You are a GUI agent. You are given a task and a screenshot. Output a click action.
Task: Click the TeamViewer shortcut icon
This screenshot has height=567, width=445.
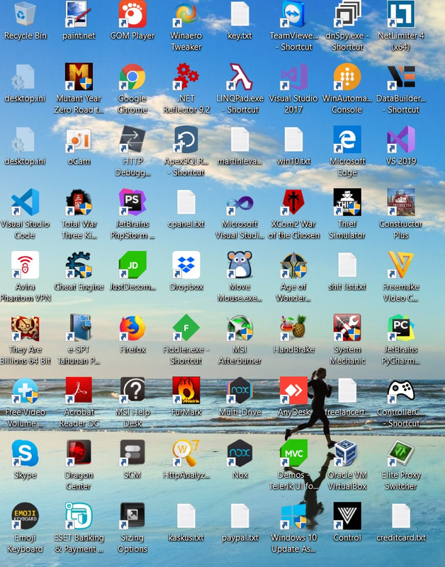tap(293, 14)
